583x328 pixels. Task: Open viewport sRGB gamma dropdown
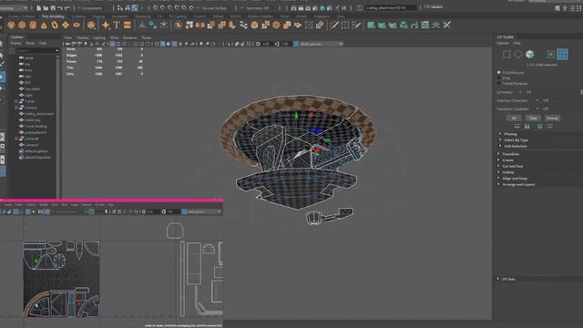coord(322,44)
